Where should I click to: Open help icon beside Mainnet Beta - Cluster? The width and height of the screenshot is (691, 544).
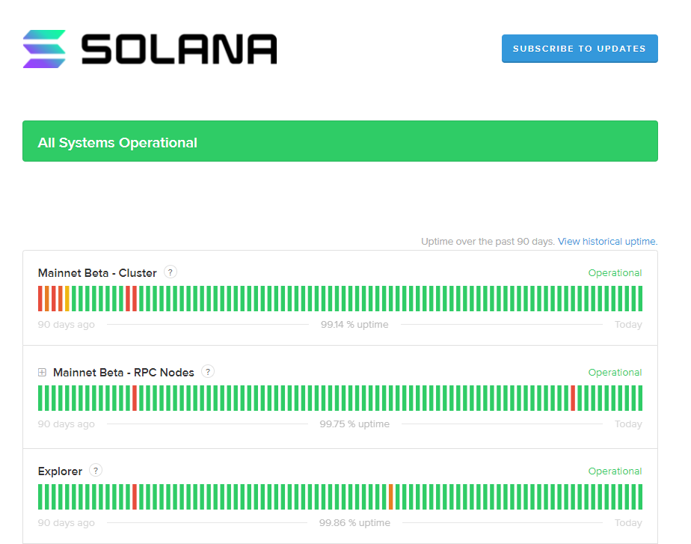pyautogui.click(x=170, y=272)
